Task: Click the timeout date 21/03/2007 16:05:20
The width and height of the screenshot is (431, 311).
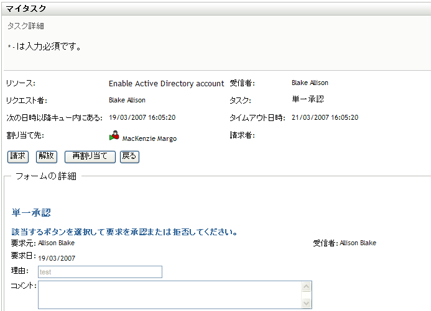Action: coord(325,117)
